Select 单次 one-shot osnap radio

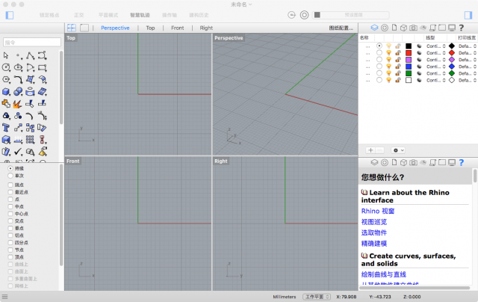point(10,176)
